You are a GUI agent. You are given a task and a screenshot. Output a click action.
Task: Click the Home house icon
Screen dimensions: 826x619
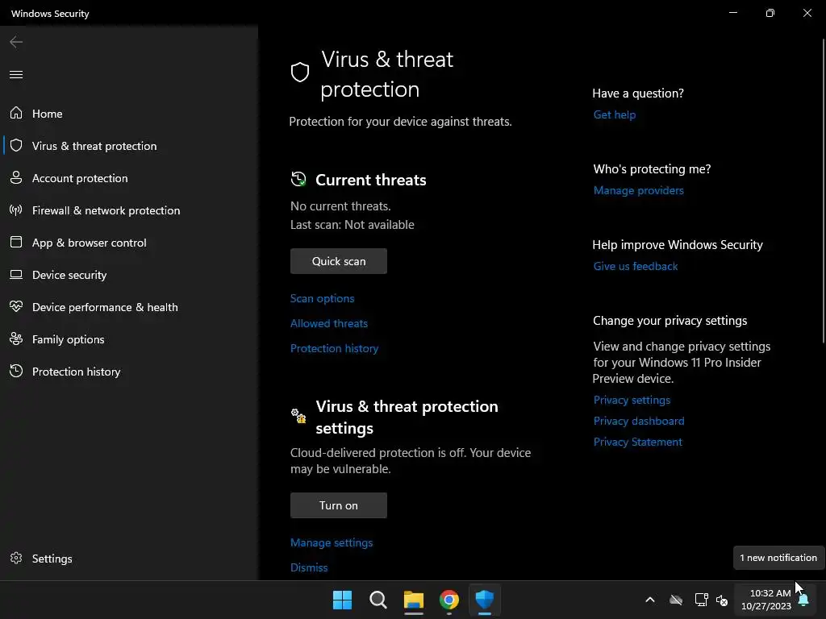pyautogui.click(x=16, y=113)
